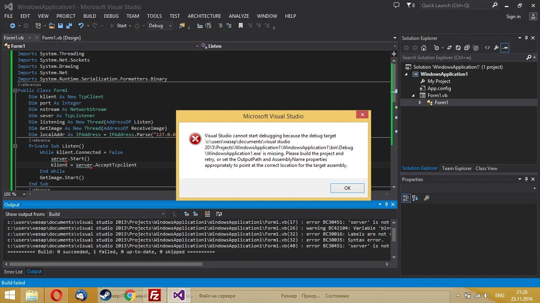This screenshot has width=540, height=303.
Task: Toggle Word Wrap in Output panel
Action: (219, 214)
